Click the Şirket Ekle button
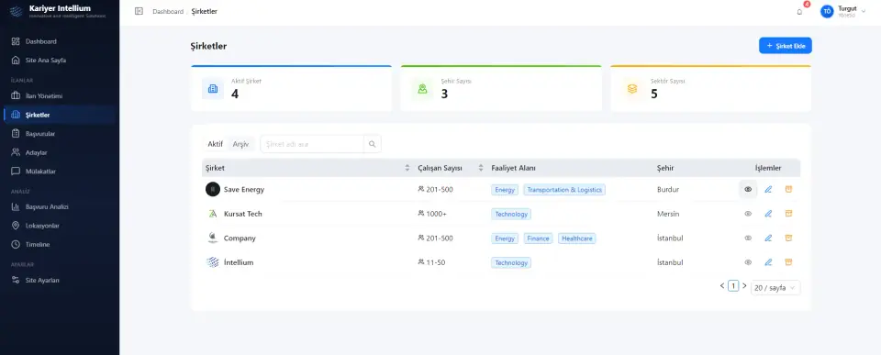 point(785,46)
